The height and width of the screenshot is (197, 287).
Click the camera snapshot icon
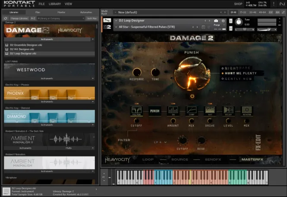coord(216,21)
